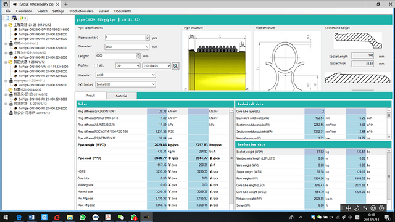Viewport: 395px width, 222px height.
Task: Click the Sales panel vertical scrollbar
Action: (x=231, y=158)
